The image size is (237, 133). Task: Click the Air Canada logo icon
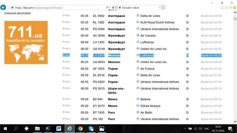[138, 35]
